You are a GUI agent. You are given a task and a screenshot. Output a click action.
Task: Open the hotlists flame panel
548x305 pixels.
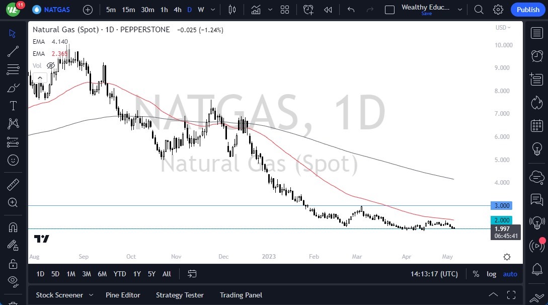pos(537,103)
